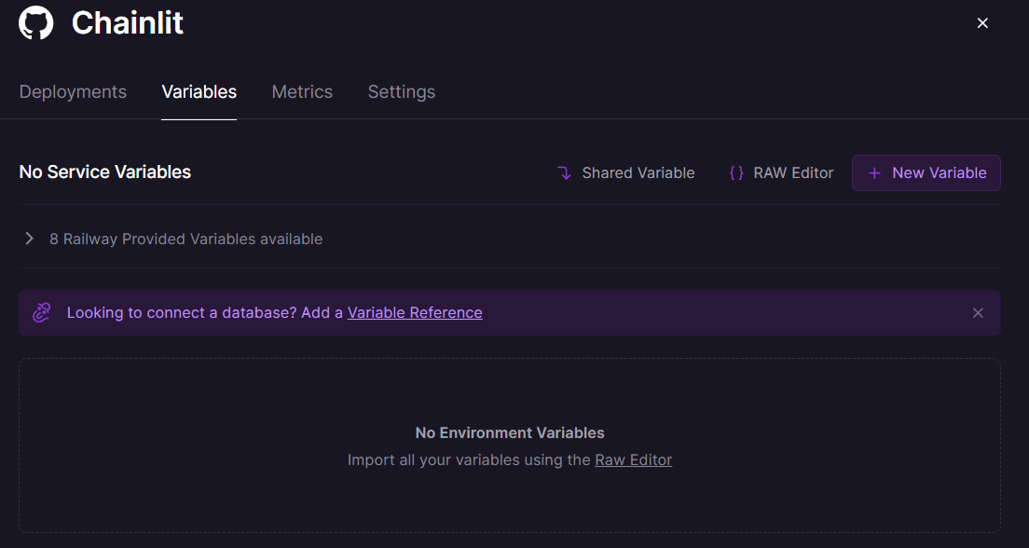1029x548 pixels.
Task: Open the RAW Editor button
Action: coord(781,172)
